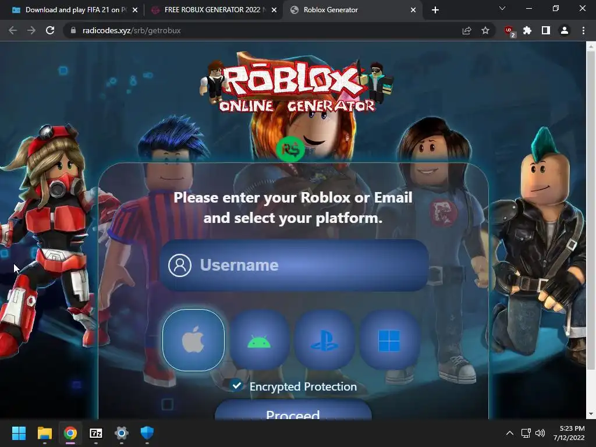Open the Extensions puzzle menu
The image size is (596, 447).
527,30
